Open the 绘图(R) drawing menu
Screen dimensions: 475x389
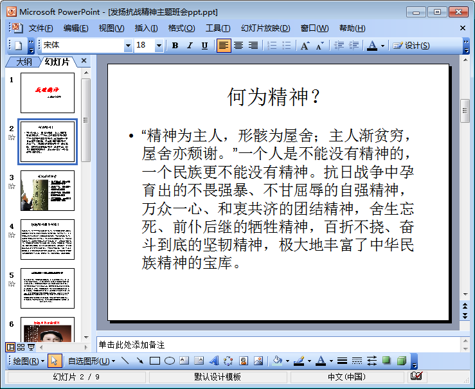28,361
